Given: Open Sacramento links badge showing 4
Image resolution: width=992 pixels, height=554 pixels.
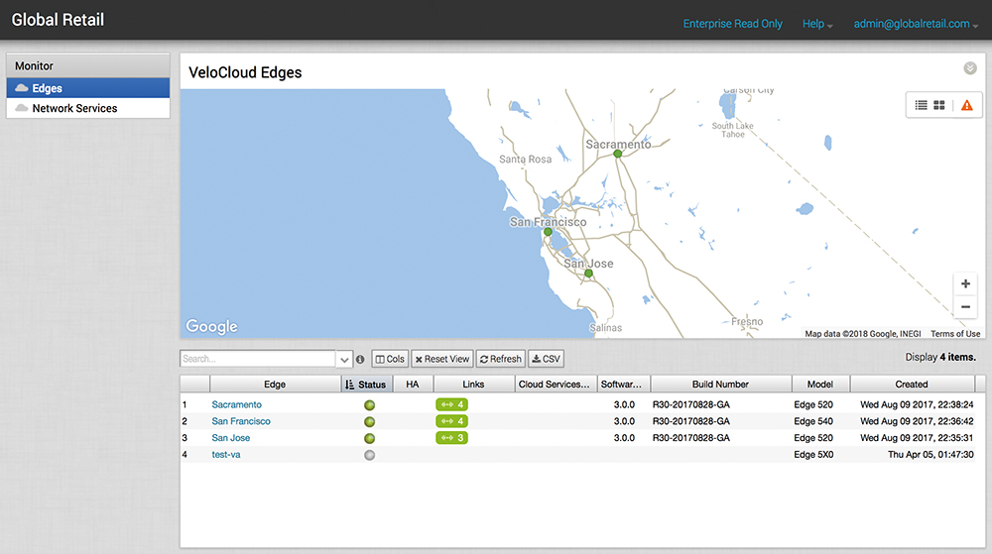Looking at the screenshot, I should (x=451, y=404).
